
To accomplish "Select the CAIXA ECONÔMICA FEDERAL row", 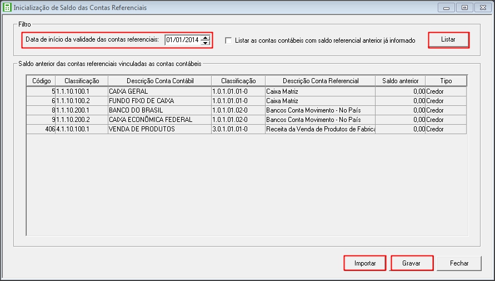I will coord(246,120).
